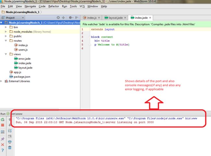The width and height of the screenshot is (211, 156).
Task: Click the node_modules folder icon
Action: (x=11, y=31)
